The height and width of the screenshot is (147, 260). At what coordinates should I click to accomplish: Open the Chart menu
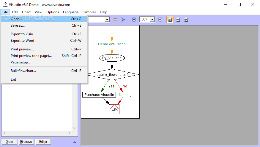[x=26, y=12]
